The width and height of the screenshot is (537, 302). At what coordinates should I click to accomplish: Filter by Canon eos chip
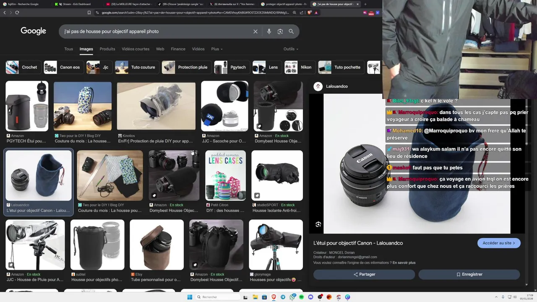[63, 67]
